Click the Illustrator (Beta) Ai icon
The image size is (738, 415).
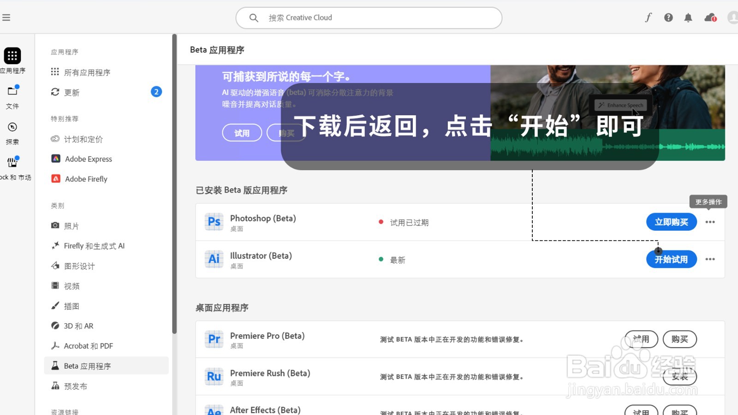tap(214, 259)
